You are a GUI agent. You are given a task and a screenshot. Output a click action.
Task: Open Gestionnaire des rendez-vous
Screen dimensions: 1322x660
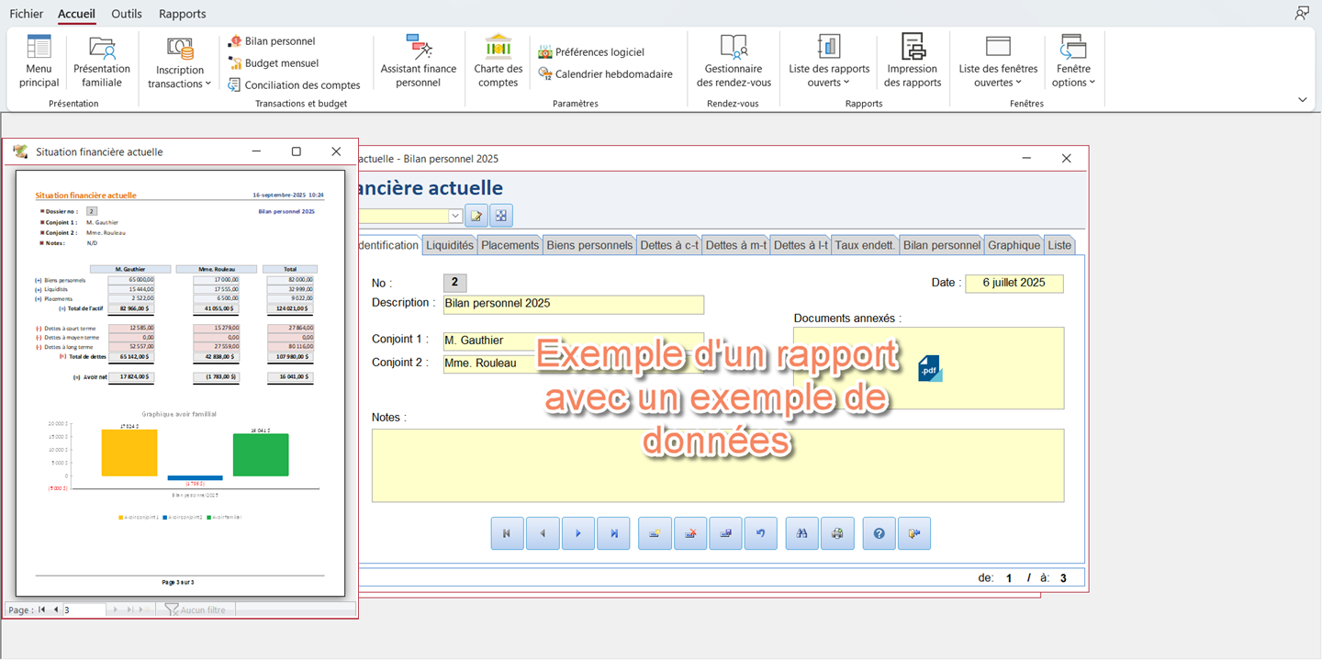734,62
